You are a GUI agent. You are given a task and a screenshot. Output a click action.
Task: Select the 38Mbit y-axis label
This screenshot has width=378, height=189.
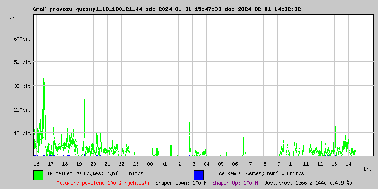pos(22,86)
